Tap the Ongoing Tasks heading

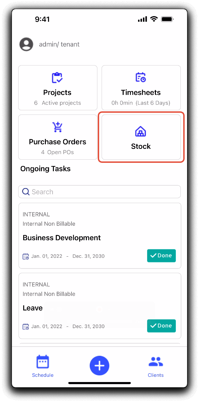point(46,169)
